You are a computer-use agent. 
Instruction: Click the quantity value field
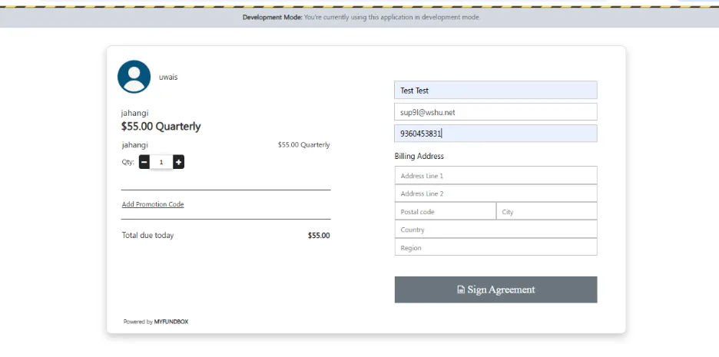pyautogui.click(x=161, y=162)
